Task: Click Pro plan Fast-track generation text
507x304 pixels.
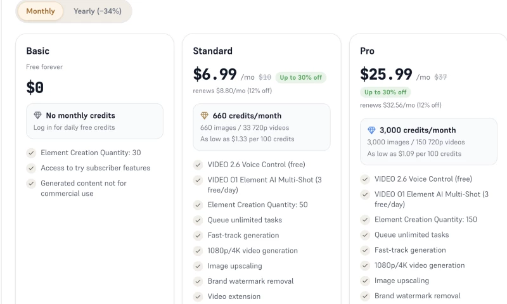Action: [410, 250]
